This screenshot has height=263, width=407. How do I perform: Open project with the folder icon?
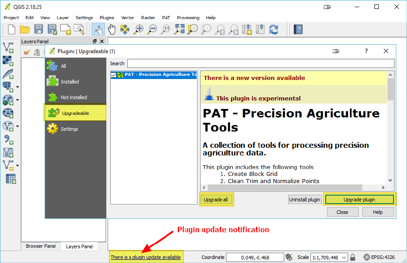pyautogui.click(x=25, y=29)
